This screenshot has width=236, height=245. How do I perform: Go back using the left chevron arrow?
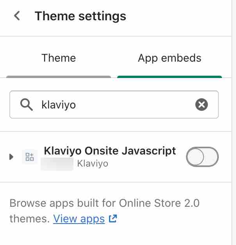[x=17, y=16]
